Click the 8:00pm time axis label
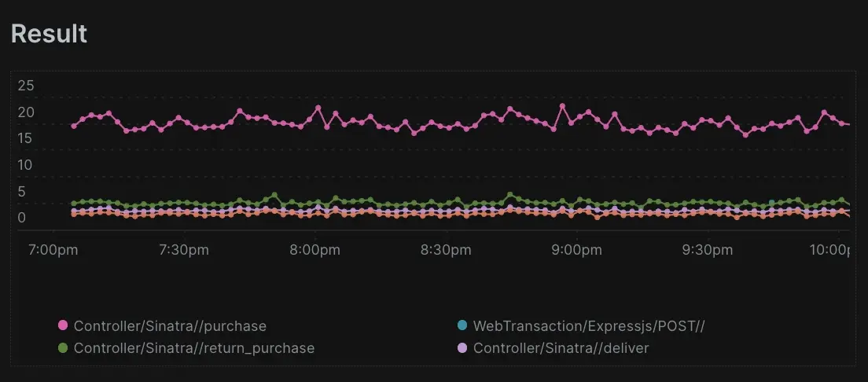The image size is (868, 382). pos(314,250)
